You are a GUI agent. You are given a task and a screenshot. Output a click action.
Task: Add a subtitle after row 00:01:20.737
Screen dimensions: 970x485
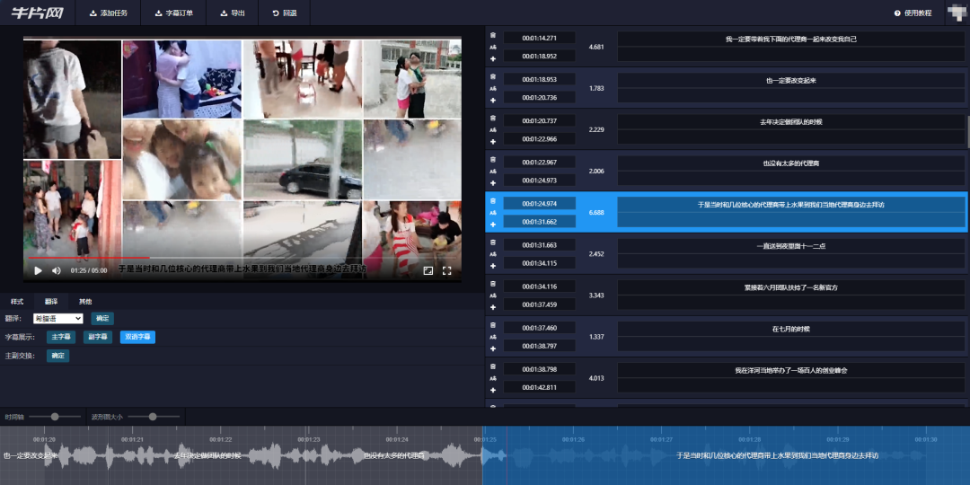(x=493, y=142)
